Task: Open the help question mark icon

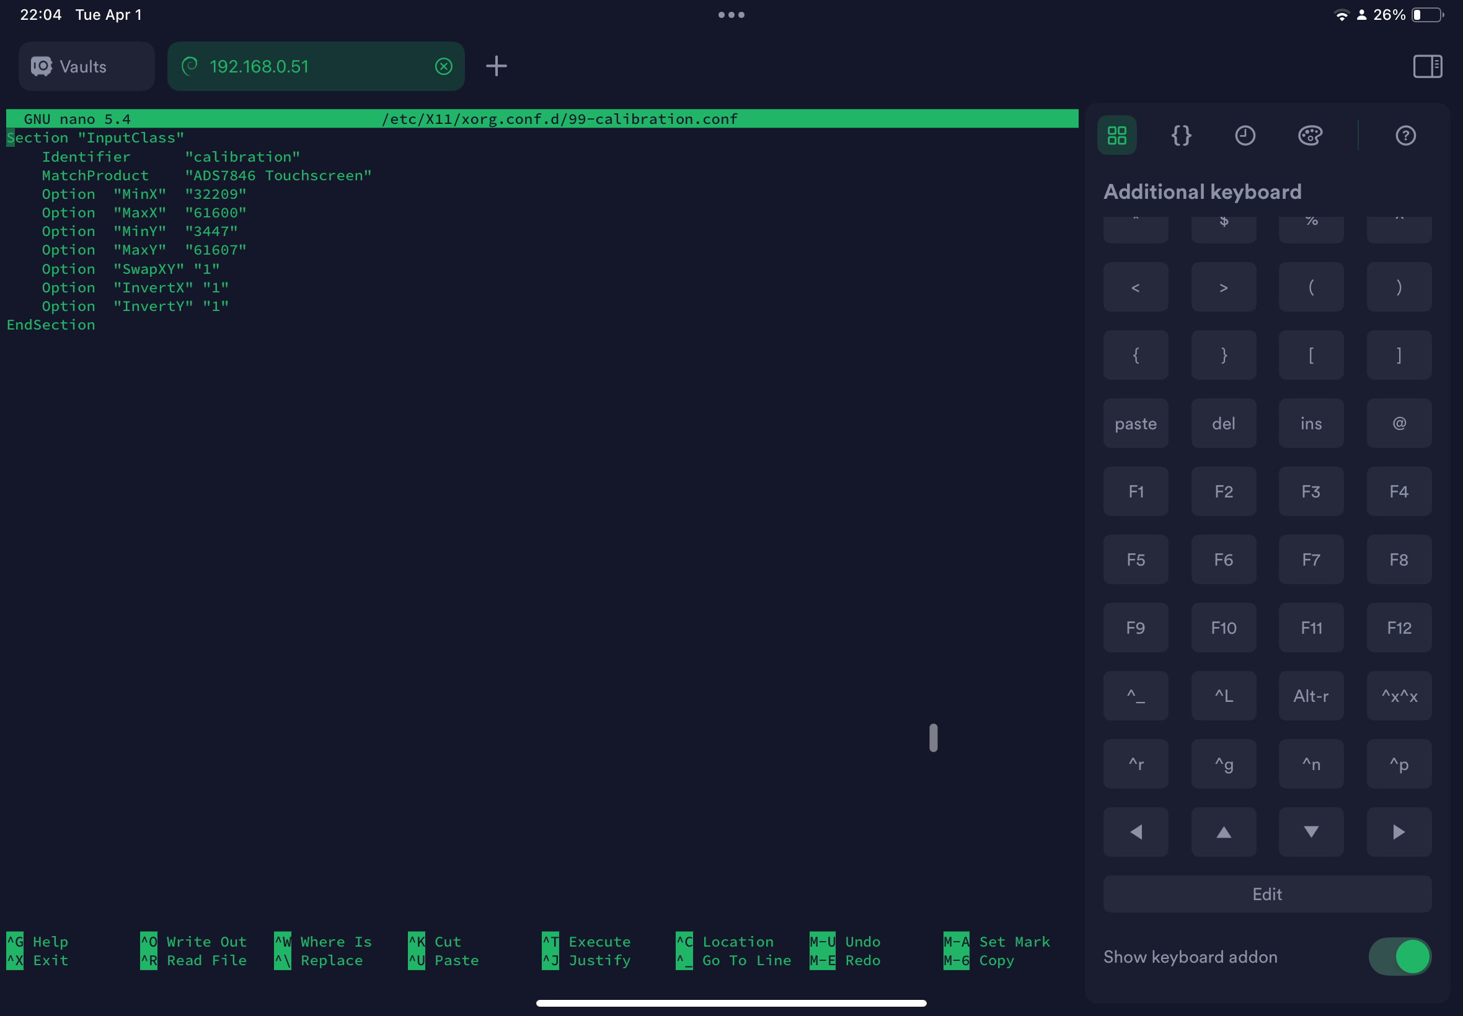Action: 1406,136
